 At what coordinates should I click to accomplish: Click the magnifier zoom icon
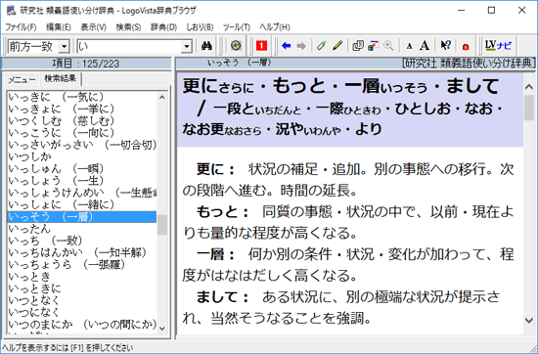(x=388, y=46)
